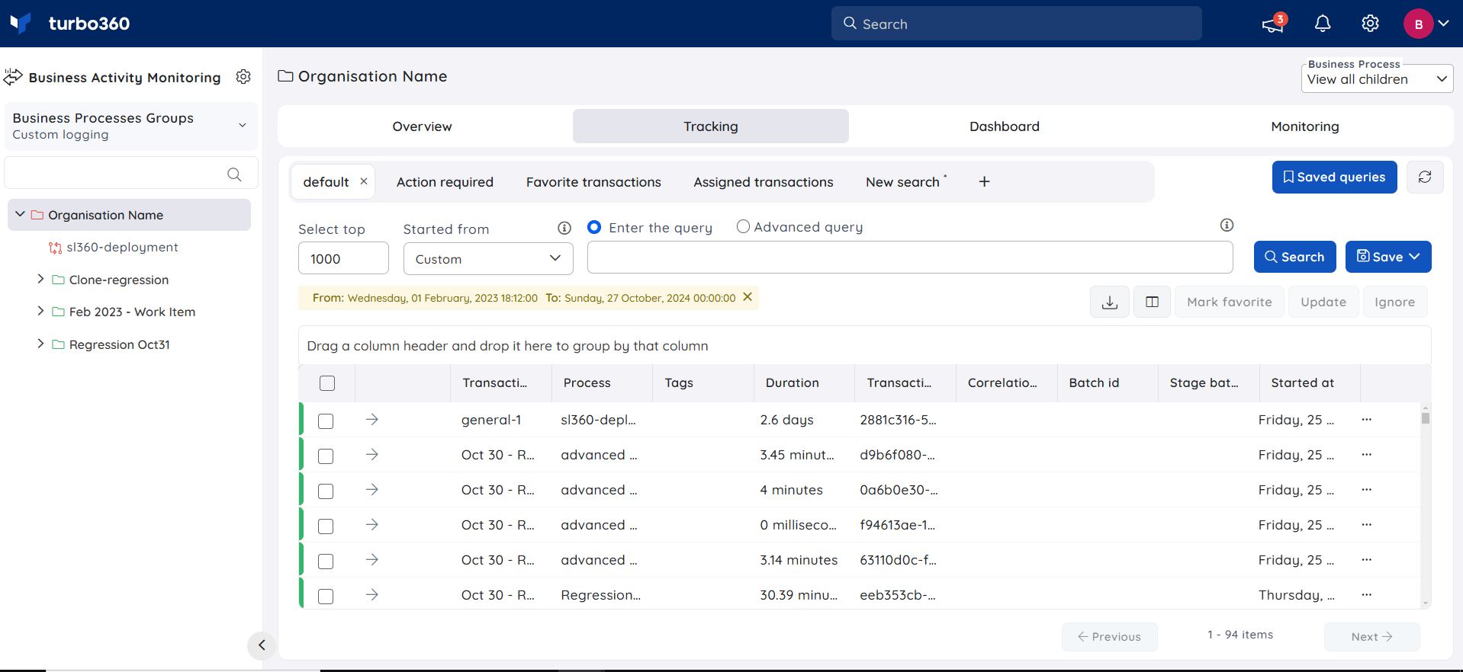Open the user profile avatar B
Screen dimensions: 1463x672
[1418, 24]
